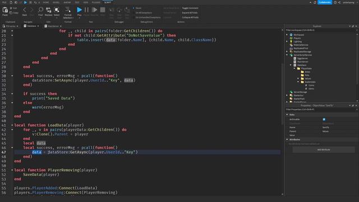Click the Collaborate button

click(325, 2)
